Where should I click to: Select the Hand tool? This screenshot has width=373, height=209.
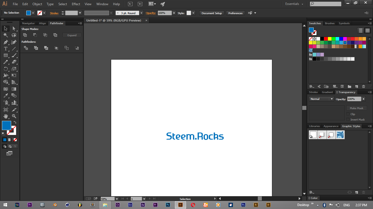[x=5, y=116]
